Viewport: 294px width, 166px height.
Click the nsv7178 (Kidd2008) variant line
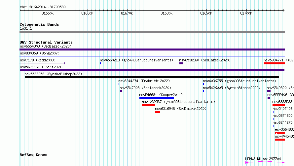tap(42, 63)
